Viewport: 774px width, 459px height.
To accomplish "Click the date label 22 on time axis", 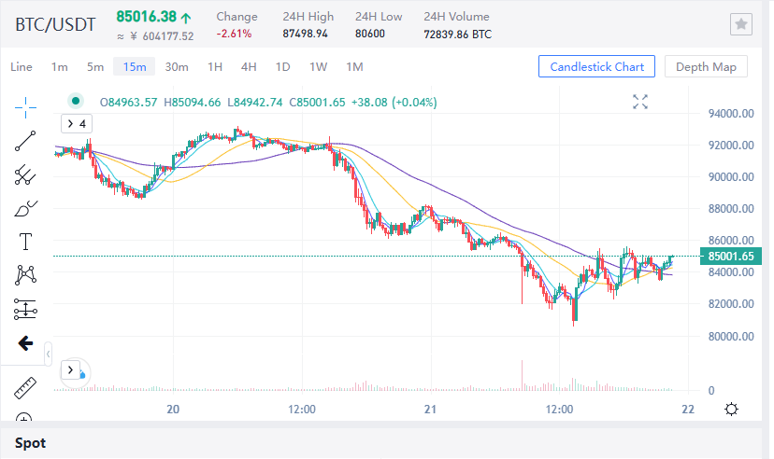I will (688, 409).
